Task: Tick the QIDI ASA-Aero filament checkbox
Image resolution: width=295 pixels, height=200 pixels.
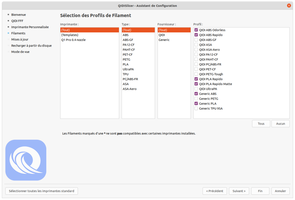Action: click(196, 49)
